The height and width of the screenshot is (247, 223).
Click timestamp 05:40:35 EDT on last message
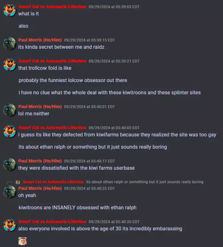tap(114, 222)
